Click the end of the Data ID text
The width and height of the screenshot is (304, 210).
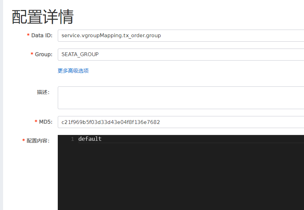[161, 35]
